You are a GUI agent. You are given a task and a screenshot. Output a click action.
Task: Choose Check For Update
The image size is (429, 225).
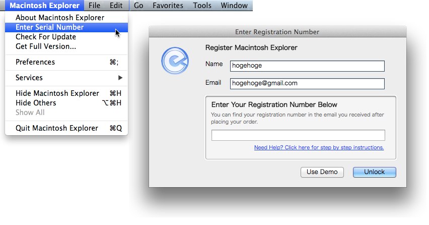(66, 37)
